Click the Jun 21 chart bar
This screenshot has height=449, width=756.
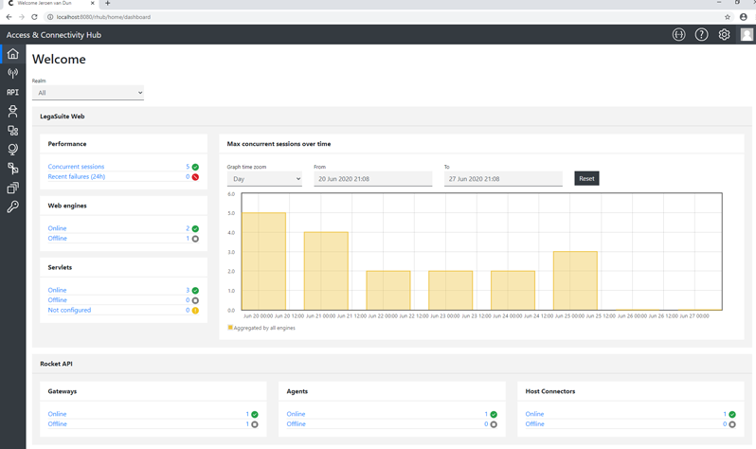pos(326,271)
